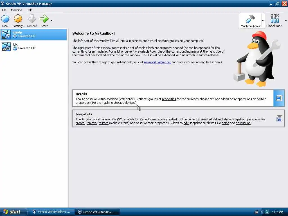
Task: Expand hidden tray icons arrow
Action: pos(262,212)
